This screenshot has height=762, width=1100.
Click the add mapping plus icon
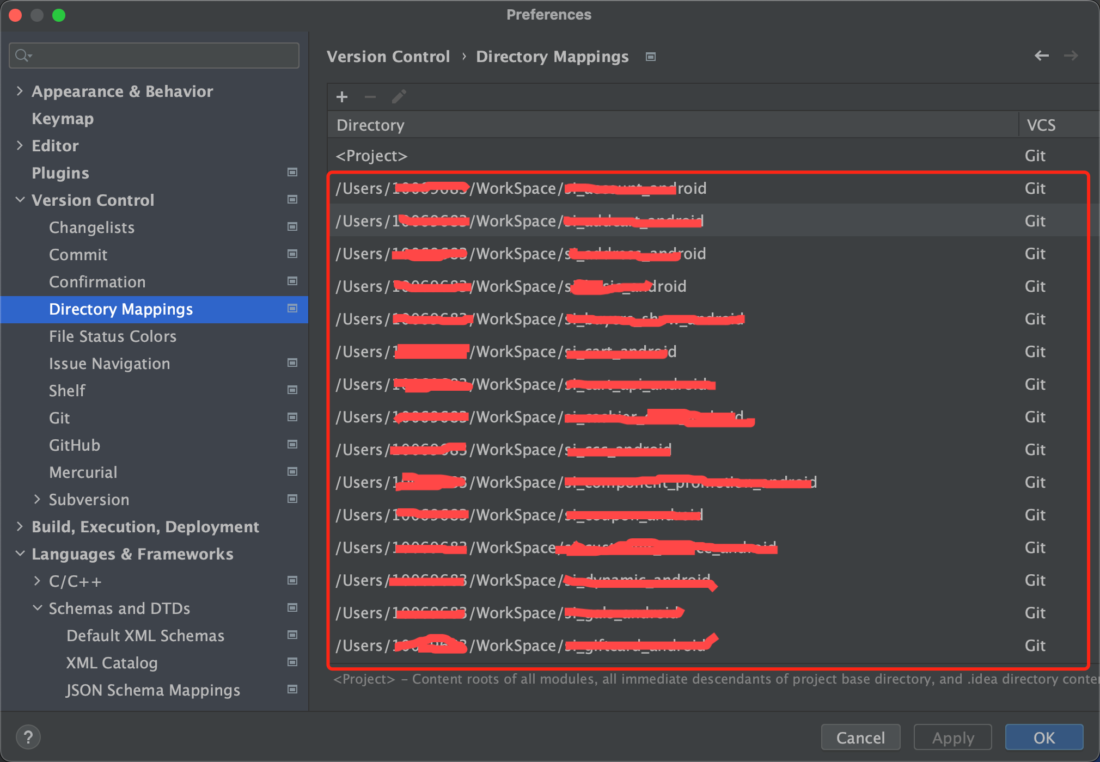tap(342, 97)
